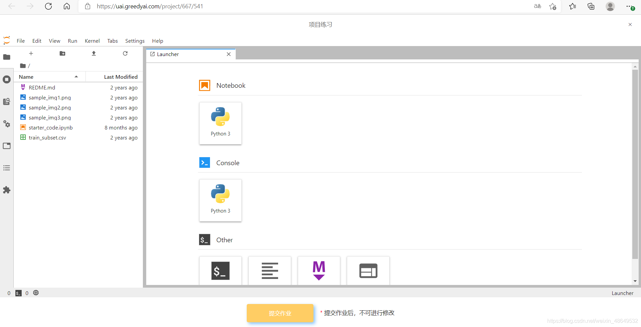Image resolution: width=641 pixels, height=327 pixels.
Task: Open the Git/contacts sidebar panel icon
Action: click(7, 101)
